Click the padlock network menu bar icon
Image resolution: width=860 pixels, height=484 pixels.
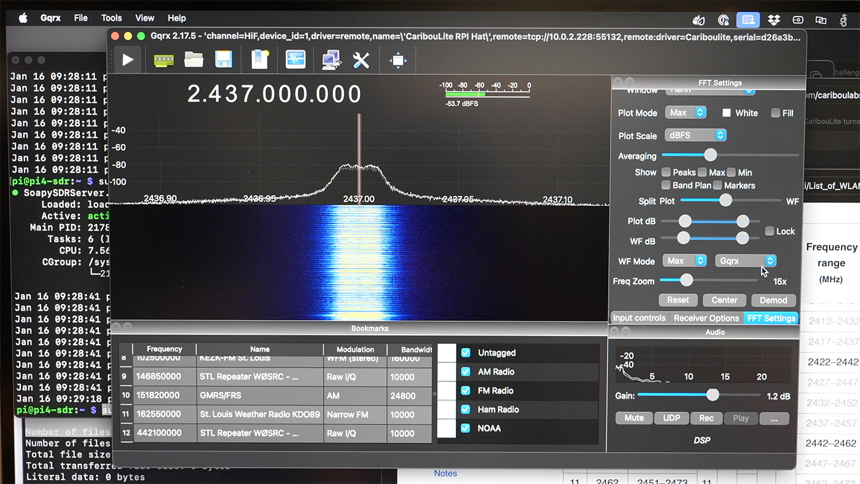[724, 20]
